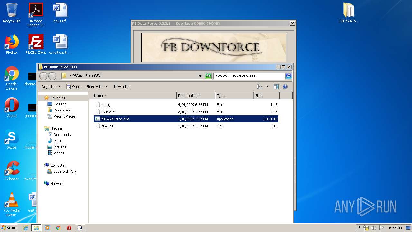
Task: Click Explorer Forward navigation button
Action: click(52, 76)
